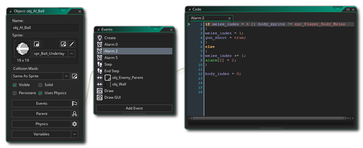Screen dimensions: 363x148
Task: Enable the Persistent checkbox
Action: [14, 93]
